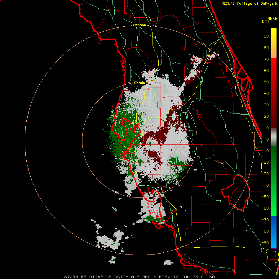Image resolution: width=279 pixels, height=279 pixels.
Task: Click the -20 scale label
Action: [265, 162]
